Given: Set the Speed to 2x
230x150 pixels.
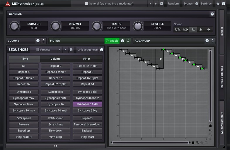Looking at the screenshot, I should [x=201, y=30].
